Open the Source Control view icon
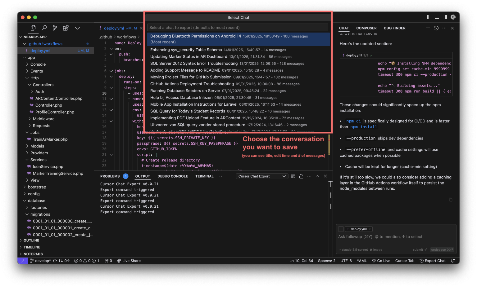The height and width of the screenshot is (287, 477). (x=55, y=28)
